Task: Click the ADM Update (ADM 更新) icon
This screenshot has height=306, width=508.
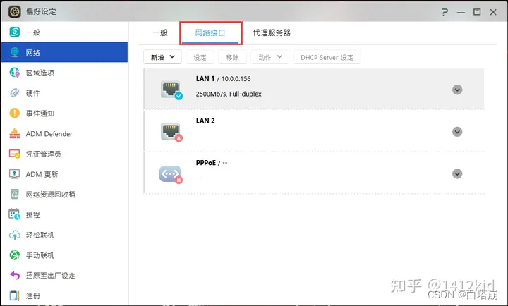Action: (x=15, y=174)
